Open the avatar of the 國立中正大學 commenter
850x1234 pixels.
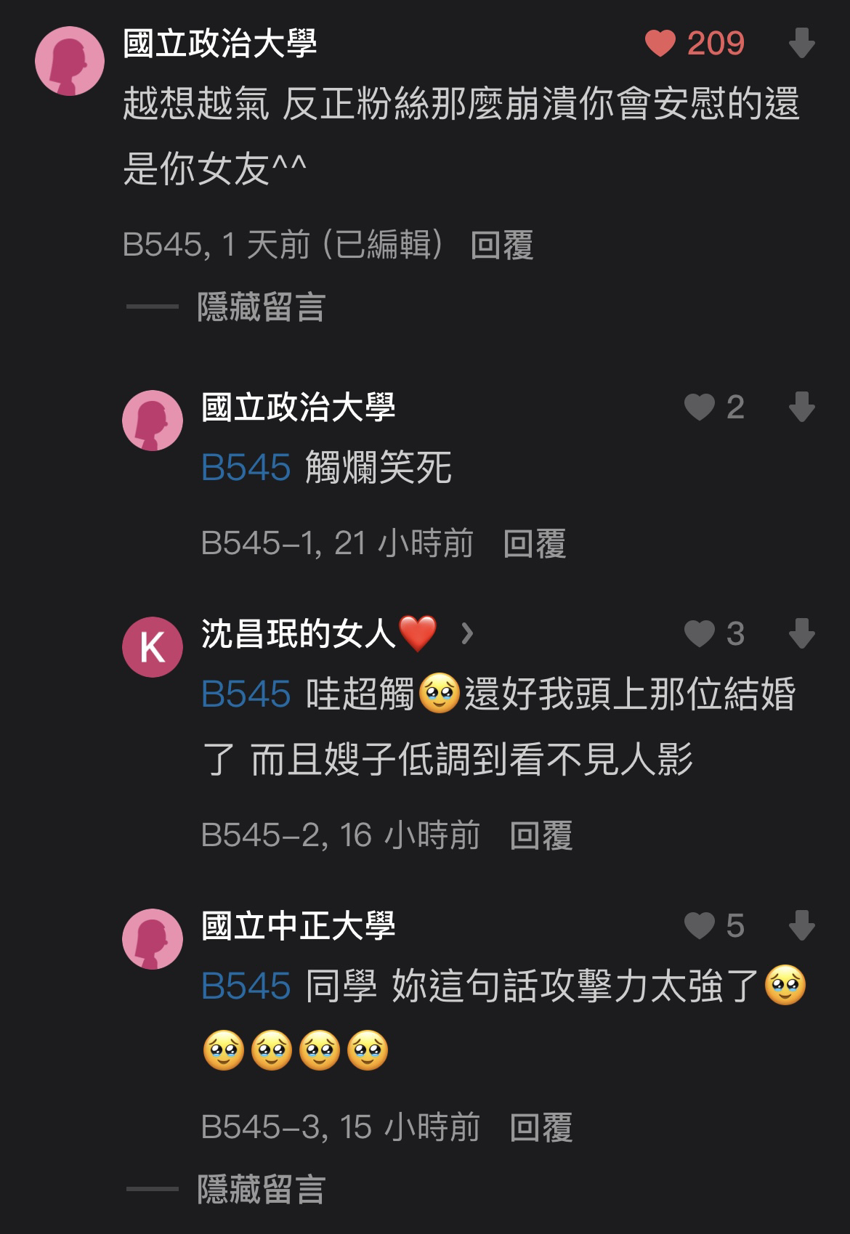pyautogui.click(x=153, y=939)
